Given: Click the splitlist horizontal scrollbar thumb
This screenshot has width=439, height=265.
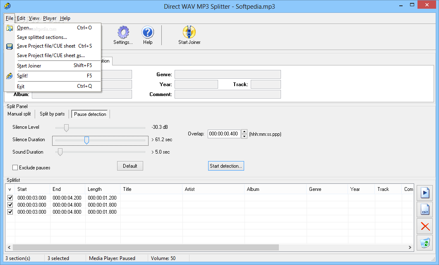Looking at the screenshot, I should click(146, 247).
